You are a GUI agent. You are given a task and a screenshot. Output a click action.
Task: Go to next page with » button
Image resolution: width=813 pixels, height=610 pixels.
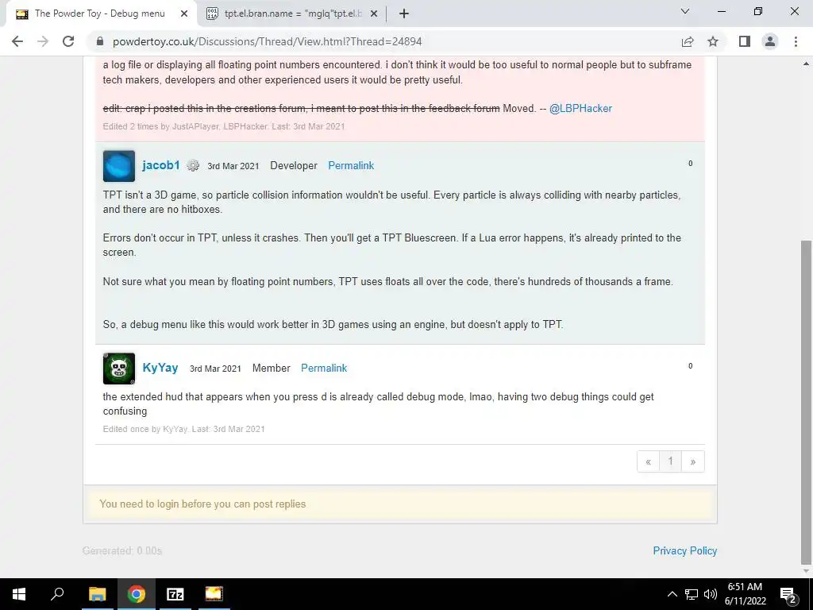(x=693, y=461)
